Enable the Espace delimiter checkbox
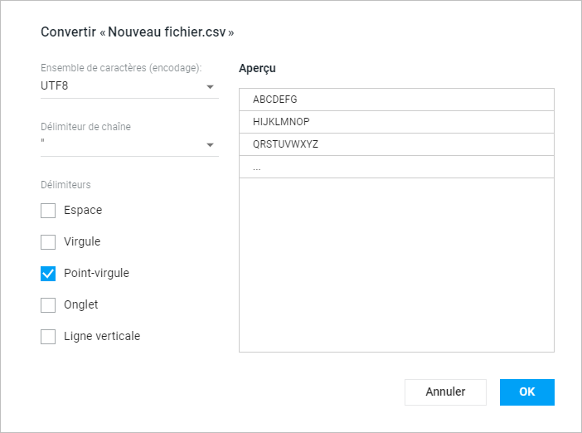 (x=48, y=211)
